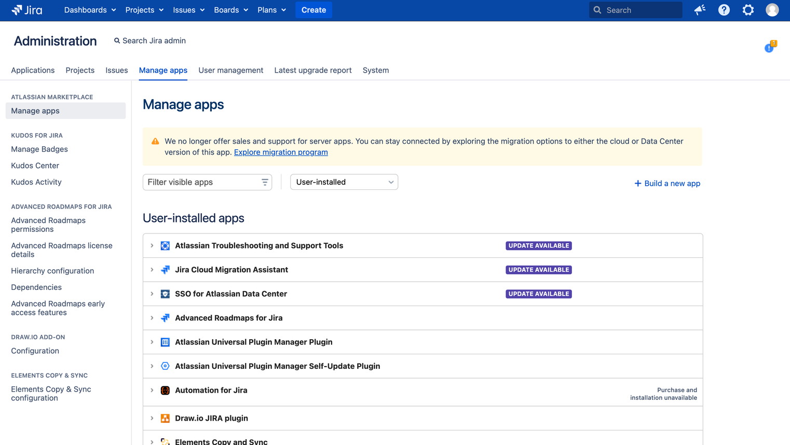The image size is (790, 445).
Task: Click UPDATE AVAILABLE for Jira Cloud Migration Assistant
Action: [x=538, y=269]
